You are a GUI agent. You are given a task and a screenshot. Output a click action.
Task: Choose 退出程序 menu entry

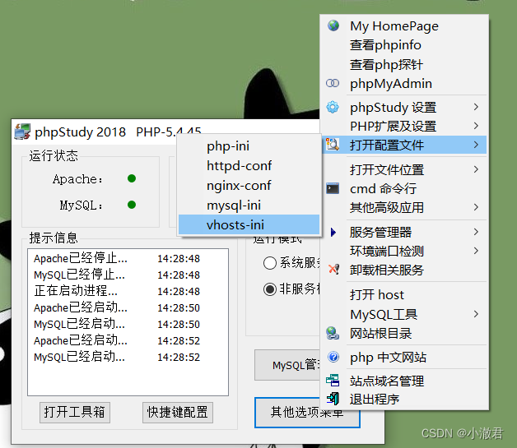coord(404,400)
